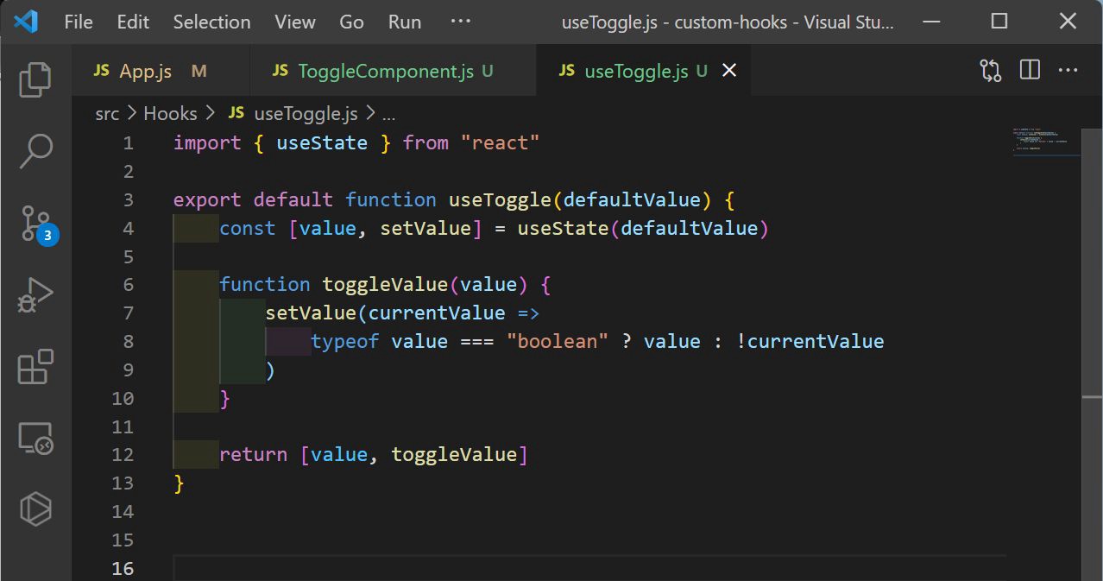The width and height of the screenshot is (1103, 581).
Task: Click the Open Changes compare icon
Action: 991,71
